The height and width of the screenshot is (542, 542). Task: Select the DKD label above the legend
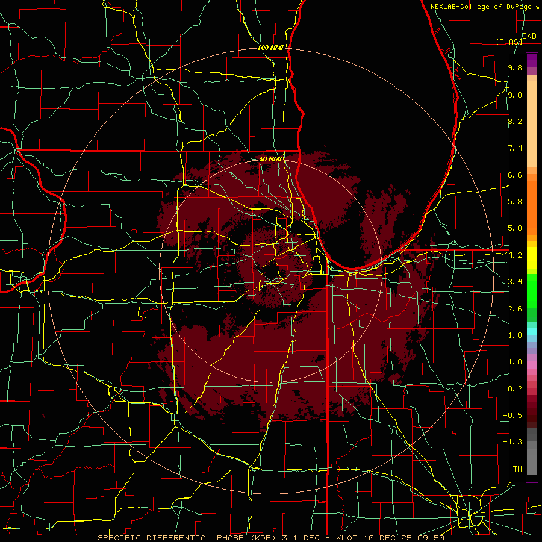tap(529, 36)
